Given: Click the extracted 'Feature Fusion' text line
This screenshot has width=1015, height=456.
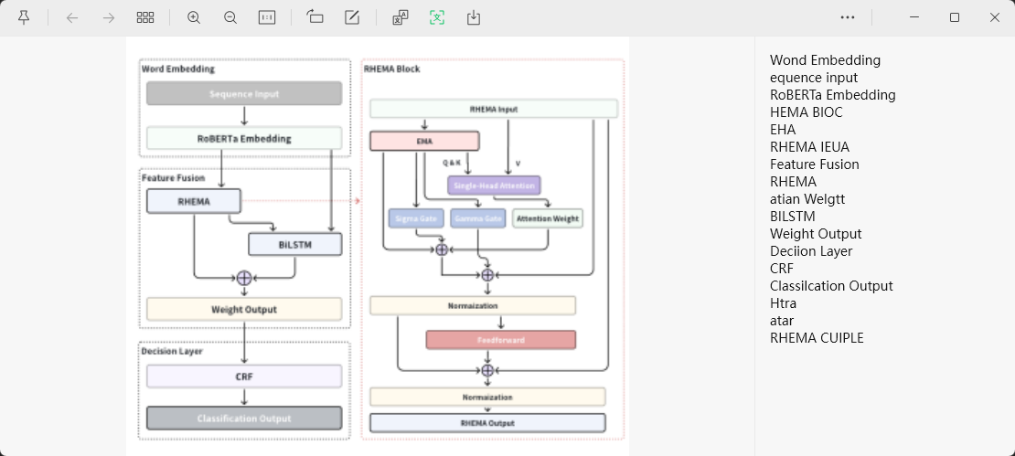Looking at the screenshot, I should (x=814, y=164).
